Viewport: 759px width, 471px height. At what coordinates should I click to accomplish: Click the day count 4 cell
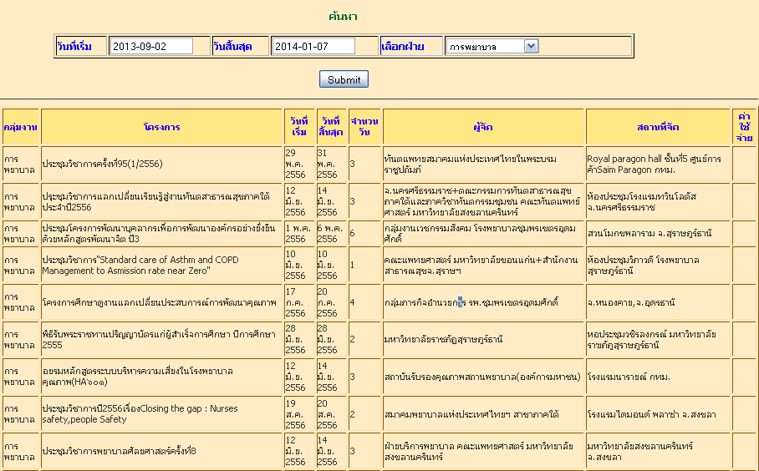click(364, 302)
